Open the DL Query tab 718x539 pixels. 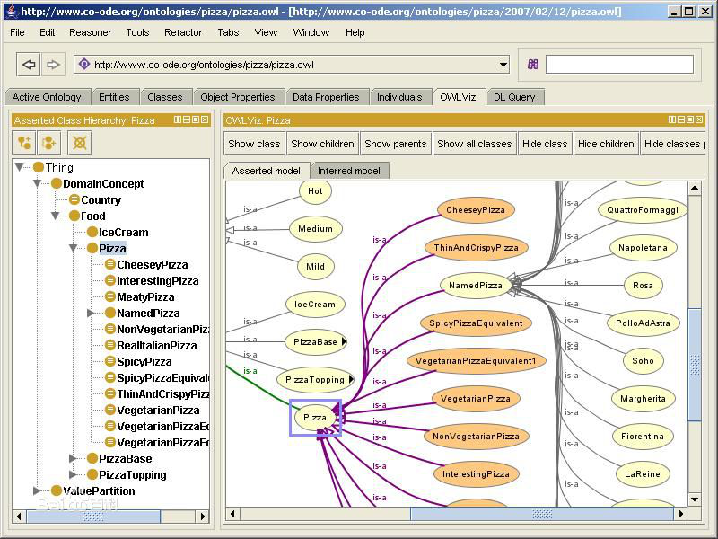[514, 97]
